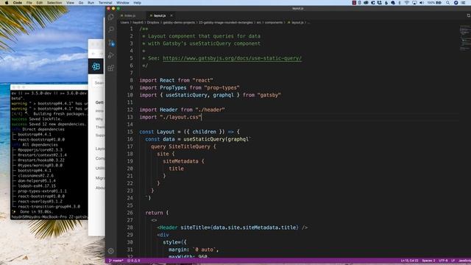Image resolution: width=471 pixels, height=265 pixels.
Task: Click the UTF-8 encoding in status bar
Action: 443,261
